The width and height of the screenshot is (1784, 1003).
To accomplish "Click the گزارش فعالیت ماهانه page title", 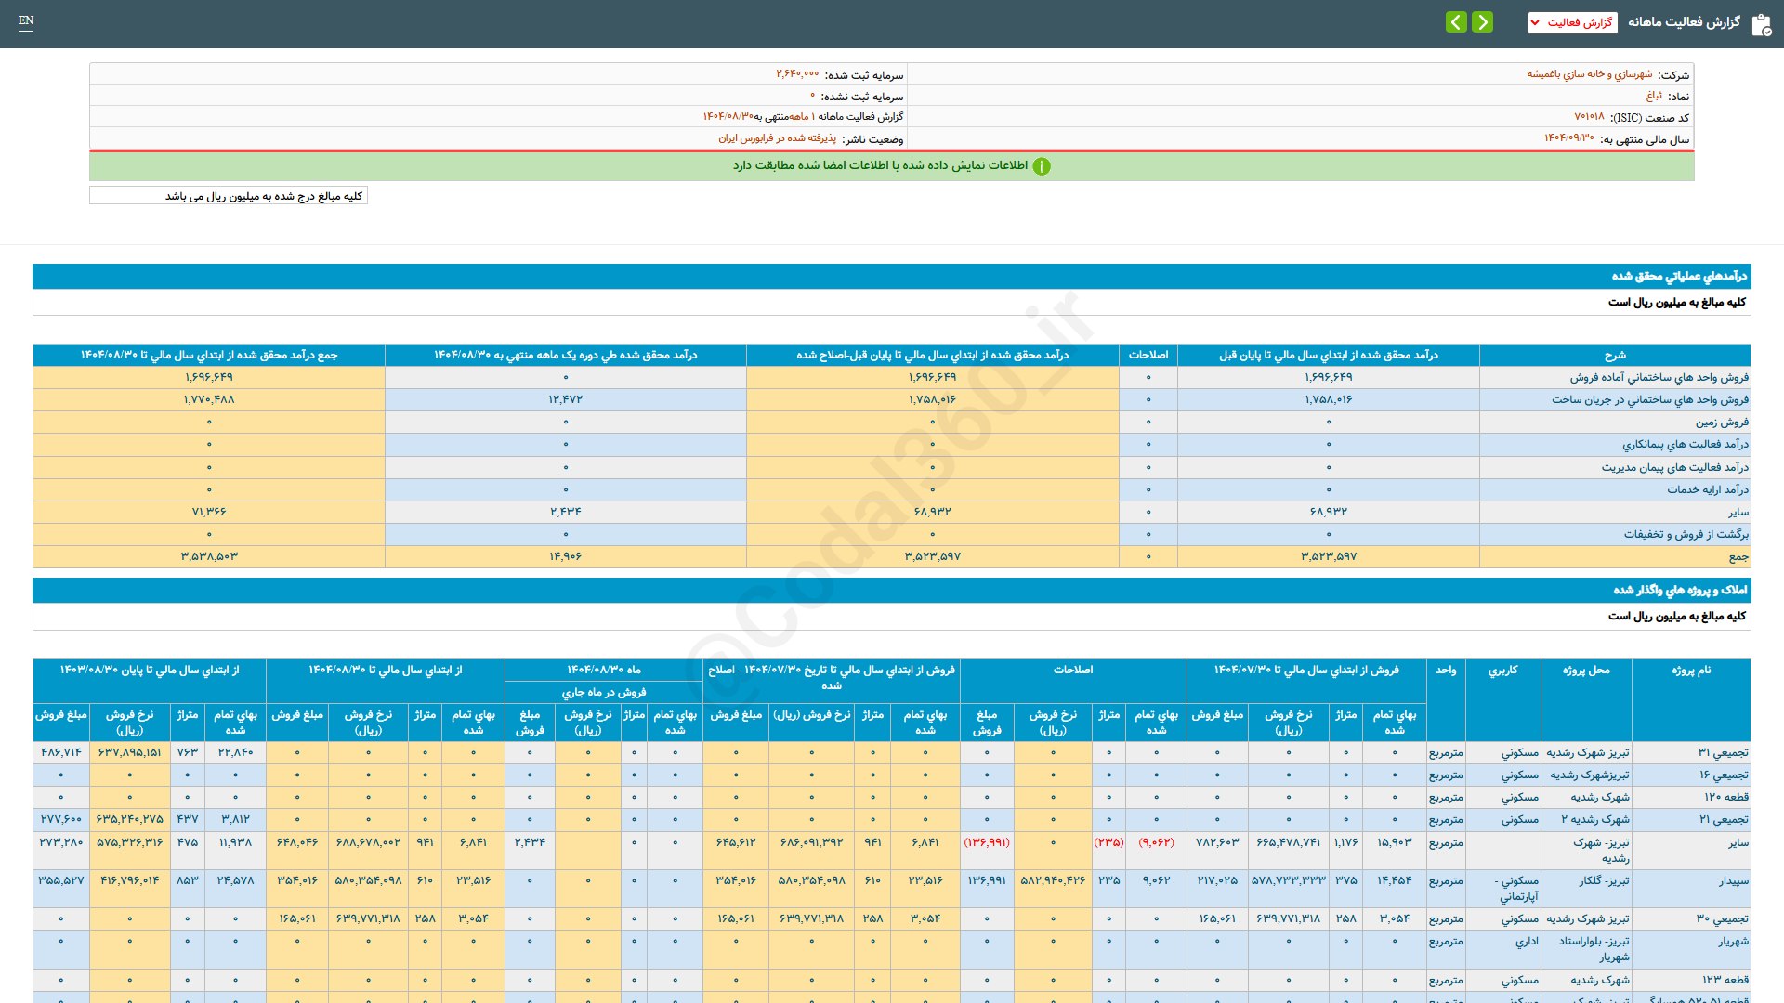I will pos(1684,22).
